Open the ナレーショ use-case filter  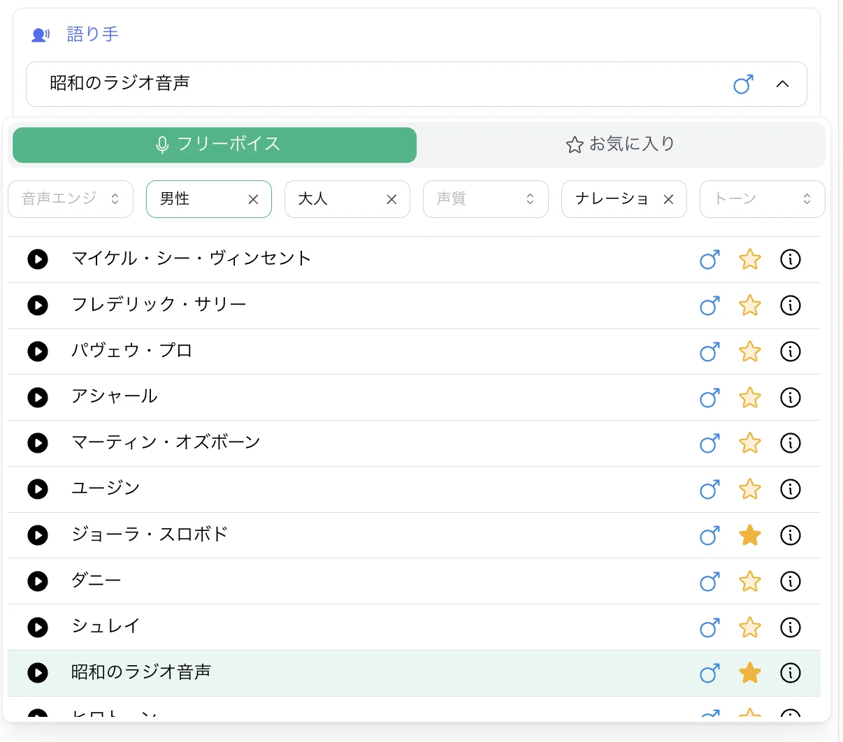[624, 199]
